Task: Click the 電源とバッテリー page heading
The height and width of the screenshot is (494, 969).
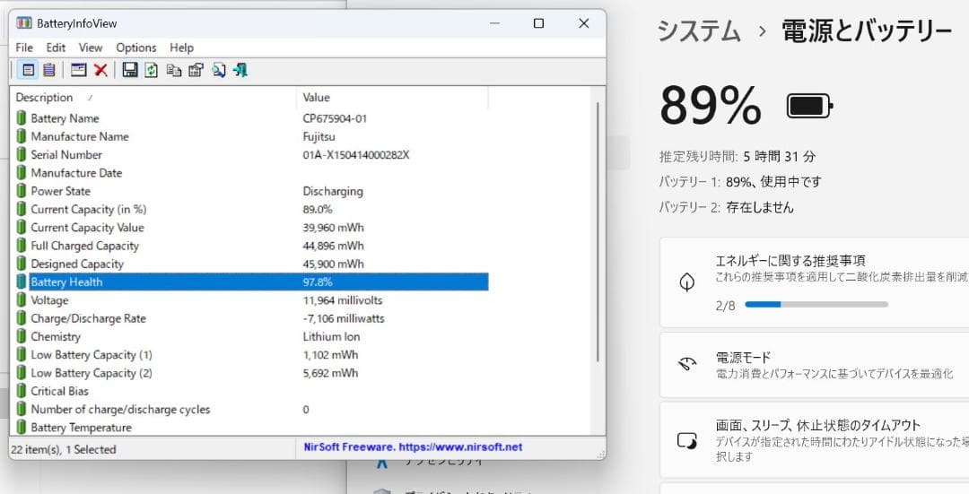Action: pos(867,30)
